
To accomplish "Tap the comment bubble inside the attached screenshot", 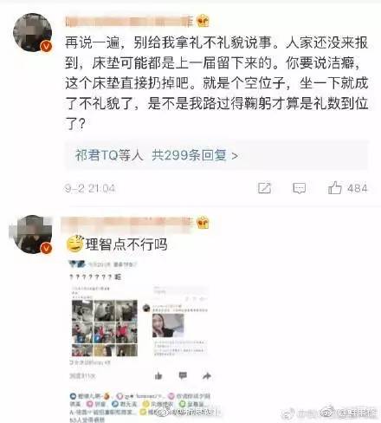I will [x=183, y=375].
